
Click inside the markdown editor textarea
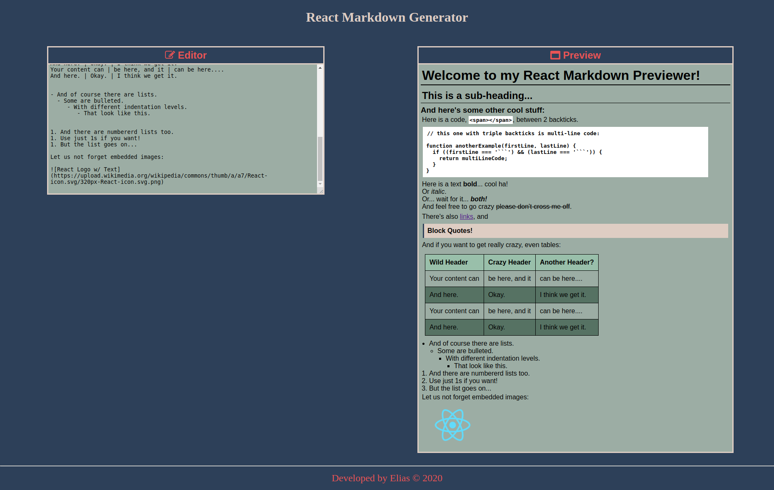click(x=182, y=129)
